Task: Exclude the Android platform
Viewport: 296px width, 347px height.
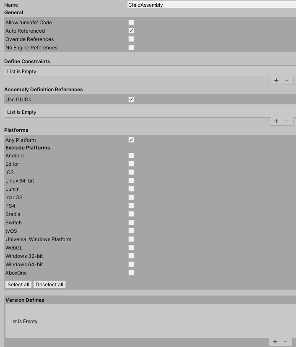Action: pyautogui.click(x=131, y=156)
